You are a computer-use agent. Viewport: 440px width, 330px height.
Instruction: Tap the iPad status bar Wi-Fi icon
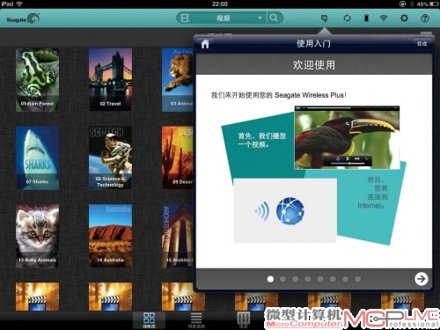(19, 4)
